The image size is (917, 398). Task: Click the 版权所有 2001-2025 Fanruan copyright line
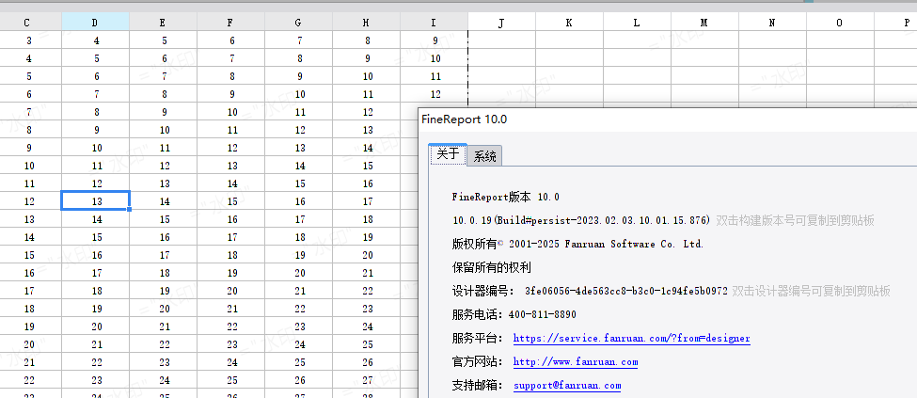(x=577, y=244)
